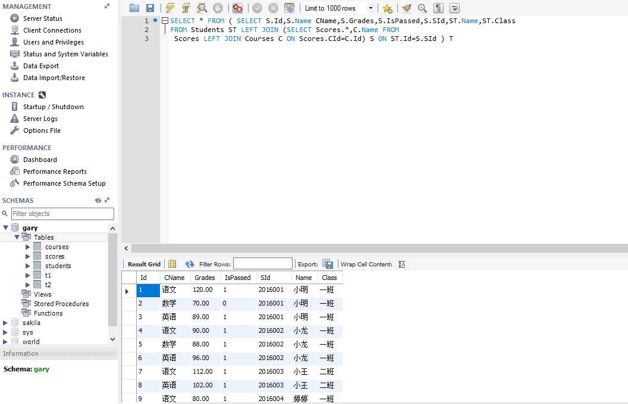
Task: Open Users and Privileges
Action: point(54,42)
